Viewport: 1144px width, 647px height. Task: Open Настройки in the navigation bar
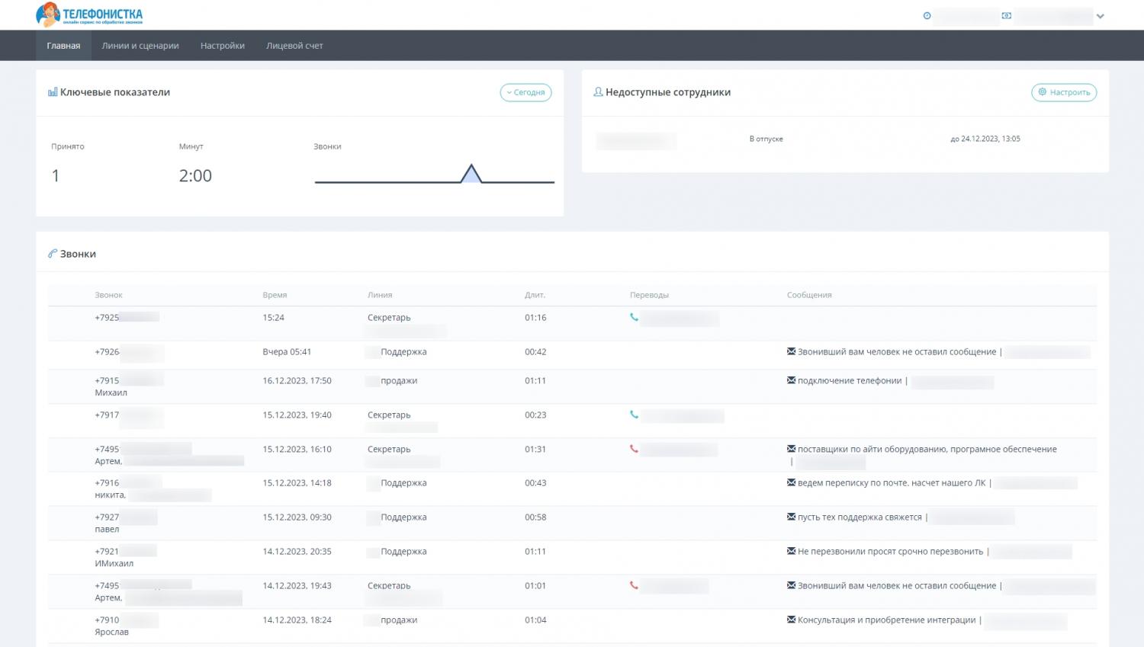(223, 46)
